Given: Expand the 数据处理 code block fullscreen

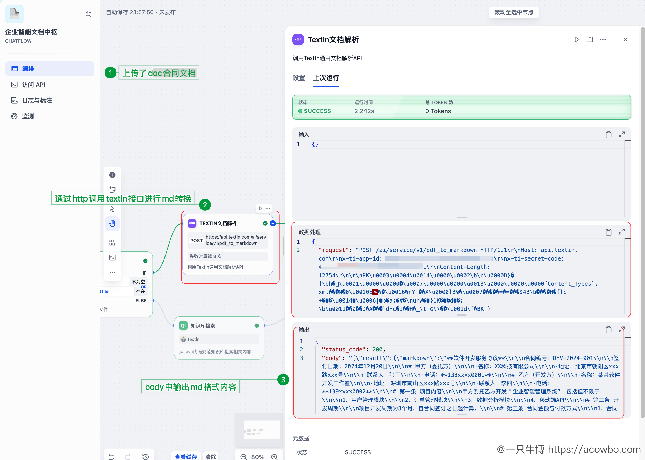Looking at the screenshot, I should [621, 232].
